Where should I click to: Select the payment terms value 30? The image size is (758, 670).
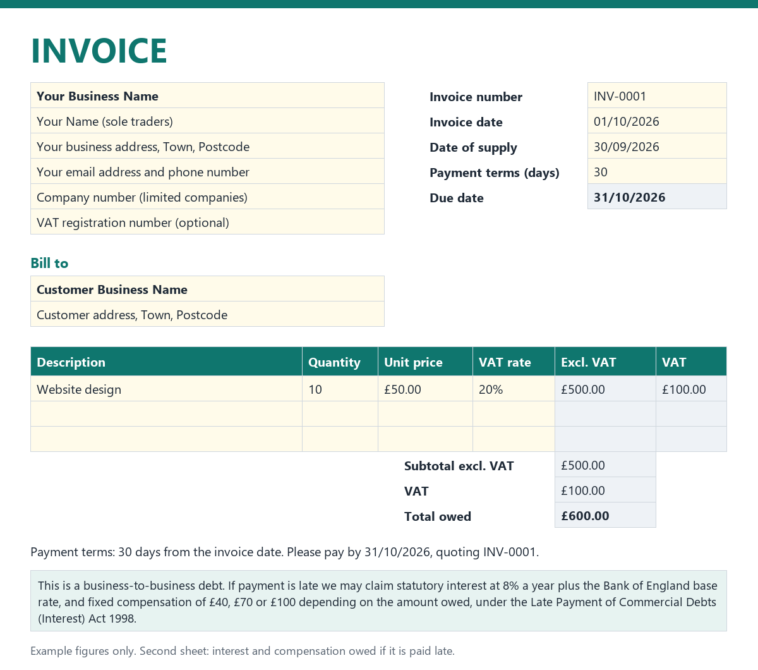657,171
